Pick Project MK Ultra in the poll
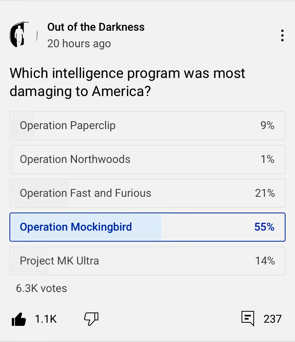The width and height of the screenshot is (295, 342). point(147,261)
